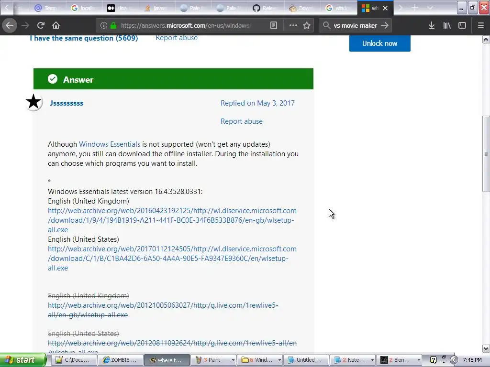
Task: Click the search magnifier icon
Action: [x=326, y=25]
